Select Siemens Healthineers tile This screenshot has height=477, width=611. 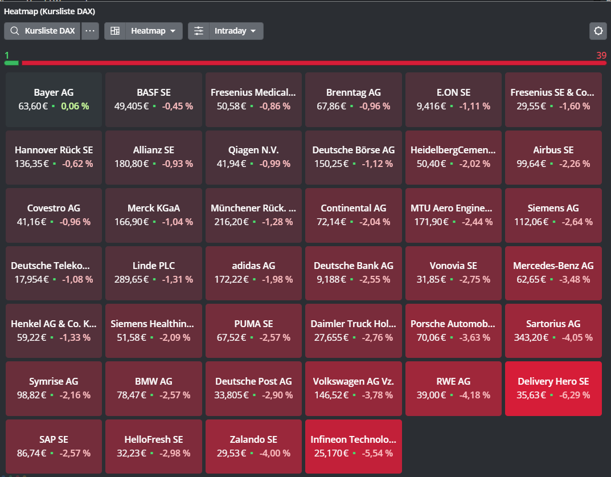click(x=154, y=331)
